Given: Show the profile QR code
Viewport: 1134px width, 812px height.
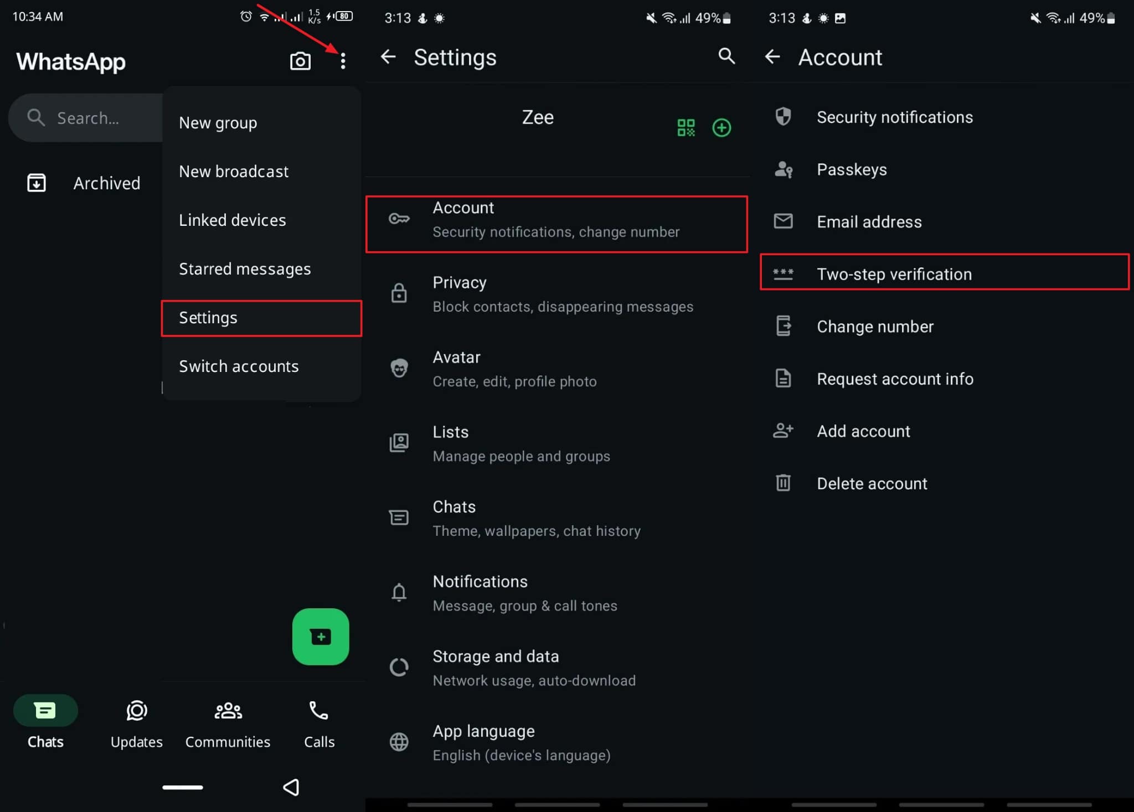Looking at the screenshot, I should coord(685,128).
